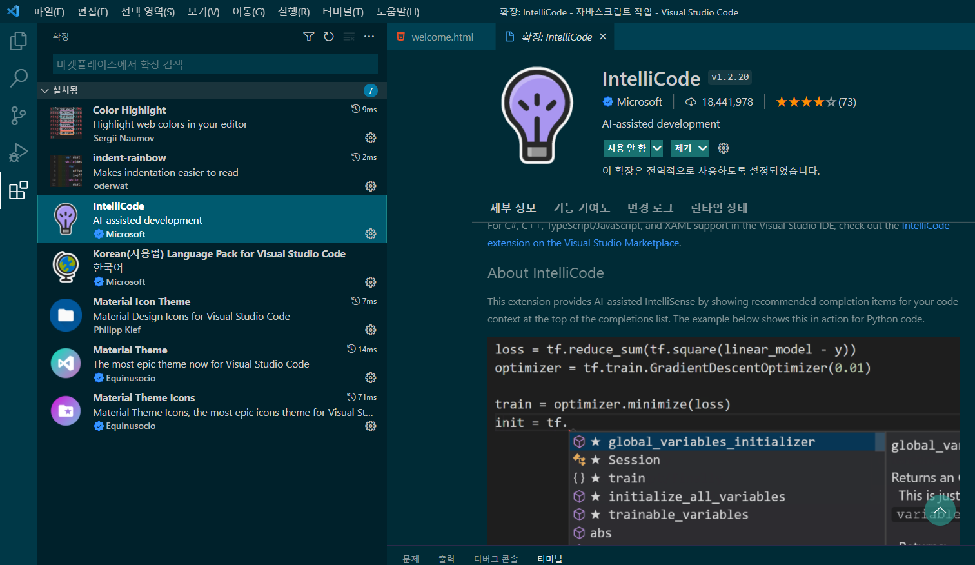
Task: Open the Source Control view
Action: tap(19, 115)
